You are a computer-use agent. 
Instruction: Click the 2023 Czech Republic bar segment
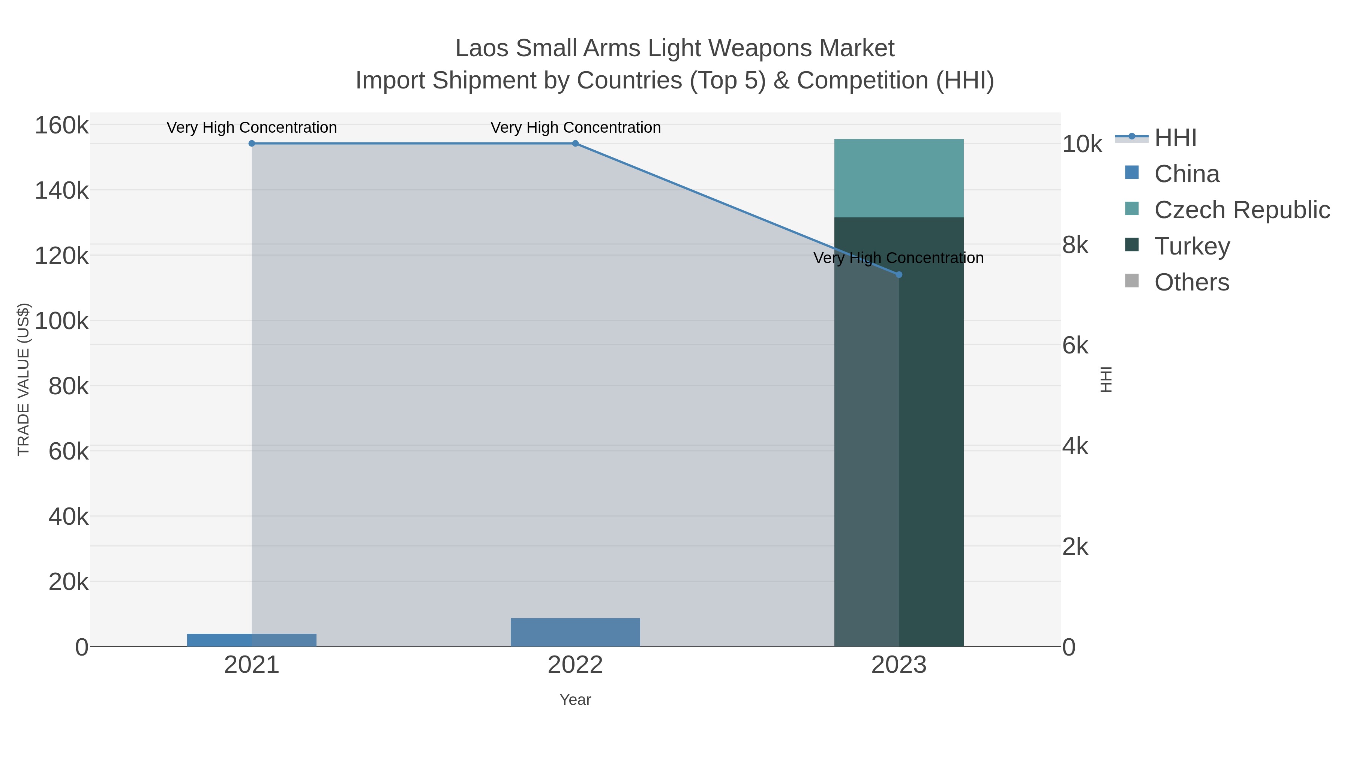coord(899,178)
